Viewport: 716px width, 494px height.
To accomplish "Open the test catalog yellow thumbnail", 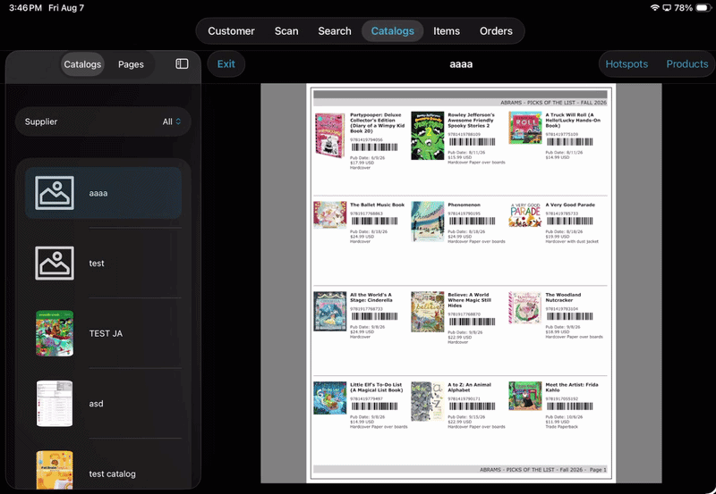I will coord(55,470).
